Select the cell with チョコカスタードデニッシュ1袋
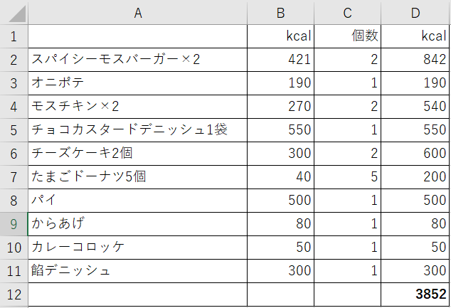Viewport: 451px width, 308px height. coord(138,130)
